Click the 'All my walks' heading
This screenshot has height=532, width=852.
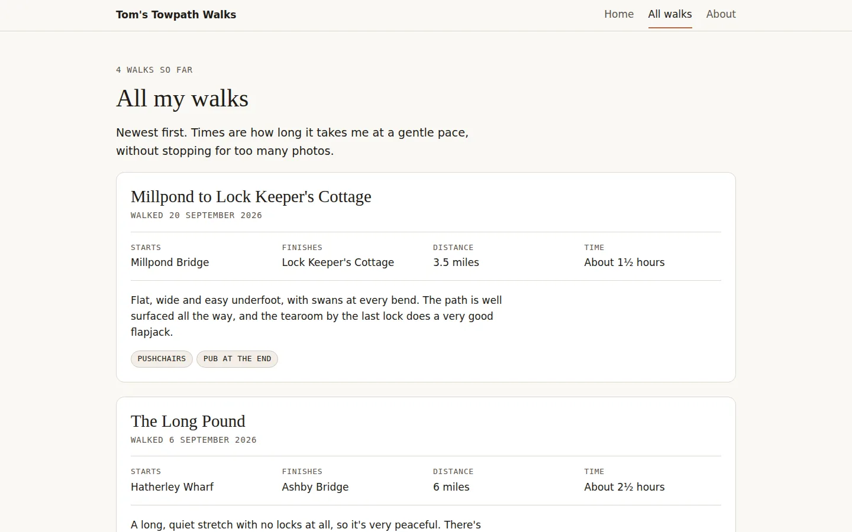point(182,98)
